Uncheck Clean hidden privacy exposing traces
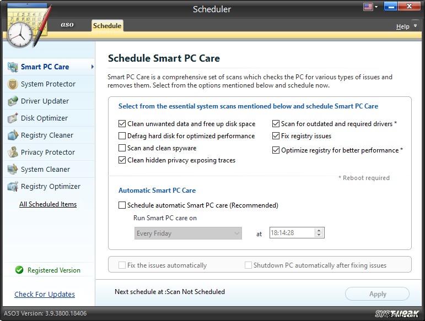 coord(122,160)
